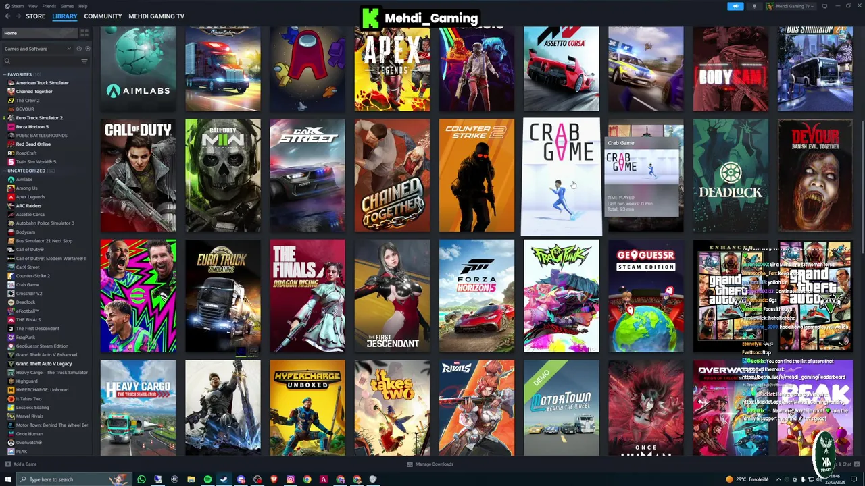The image size is (865, 486).
Task: Select the Crew 2 icon in sidebar
Action: click(11, 101)
